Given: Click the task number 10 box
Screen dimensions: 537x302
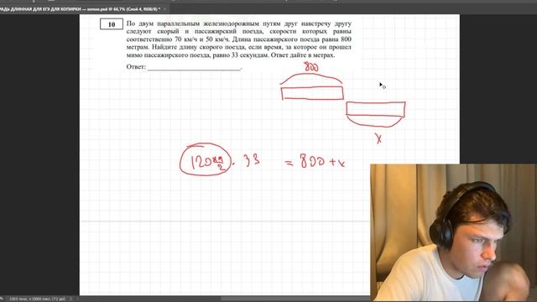Looking at the screenshot, I should click(112, 24).
